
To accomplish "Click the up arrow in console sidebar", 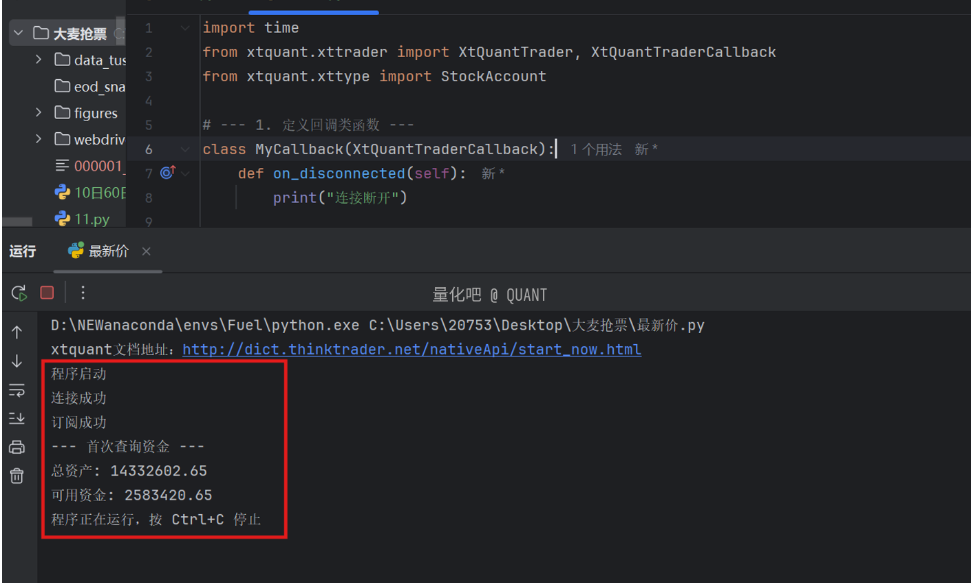I will click(17, 332).
